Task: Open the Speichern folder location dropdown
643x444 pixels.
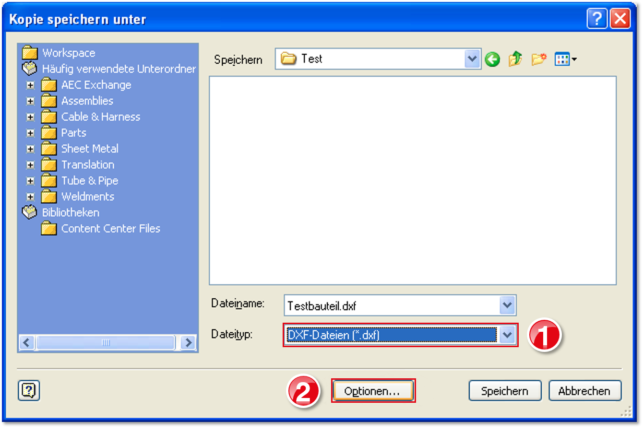Action: 472,59
